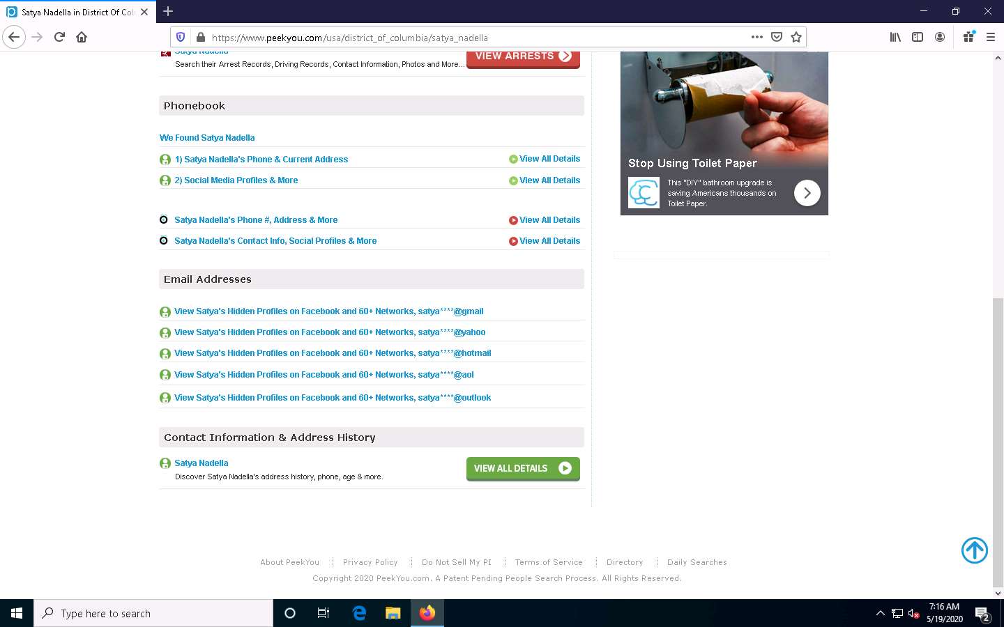
Task: Toggle the sidebar view icon
Action: pos(918,37)
